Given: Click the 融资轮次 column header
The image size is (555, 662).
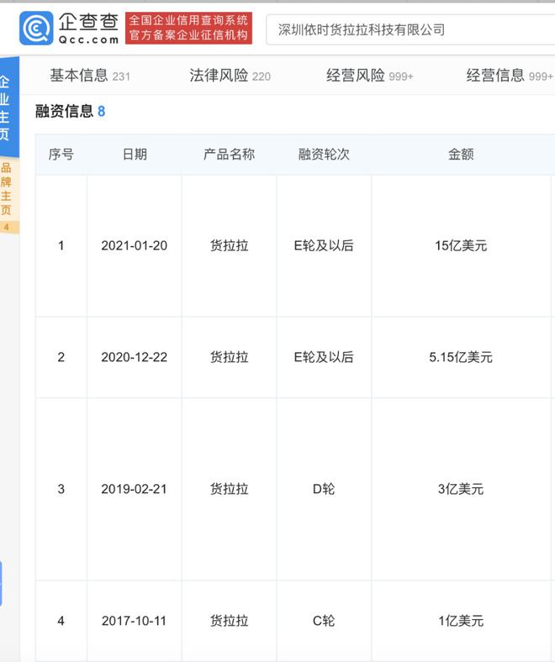Looking at the screenshot, I should click(324, 154).
